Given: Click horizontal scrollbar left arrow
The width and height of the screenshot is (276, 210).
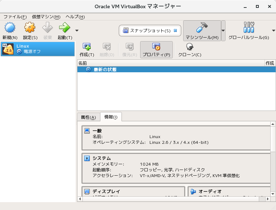Looking at the screenshot, I should coord(80,199).
